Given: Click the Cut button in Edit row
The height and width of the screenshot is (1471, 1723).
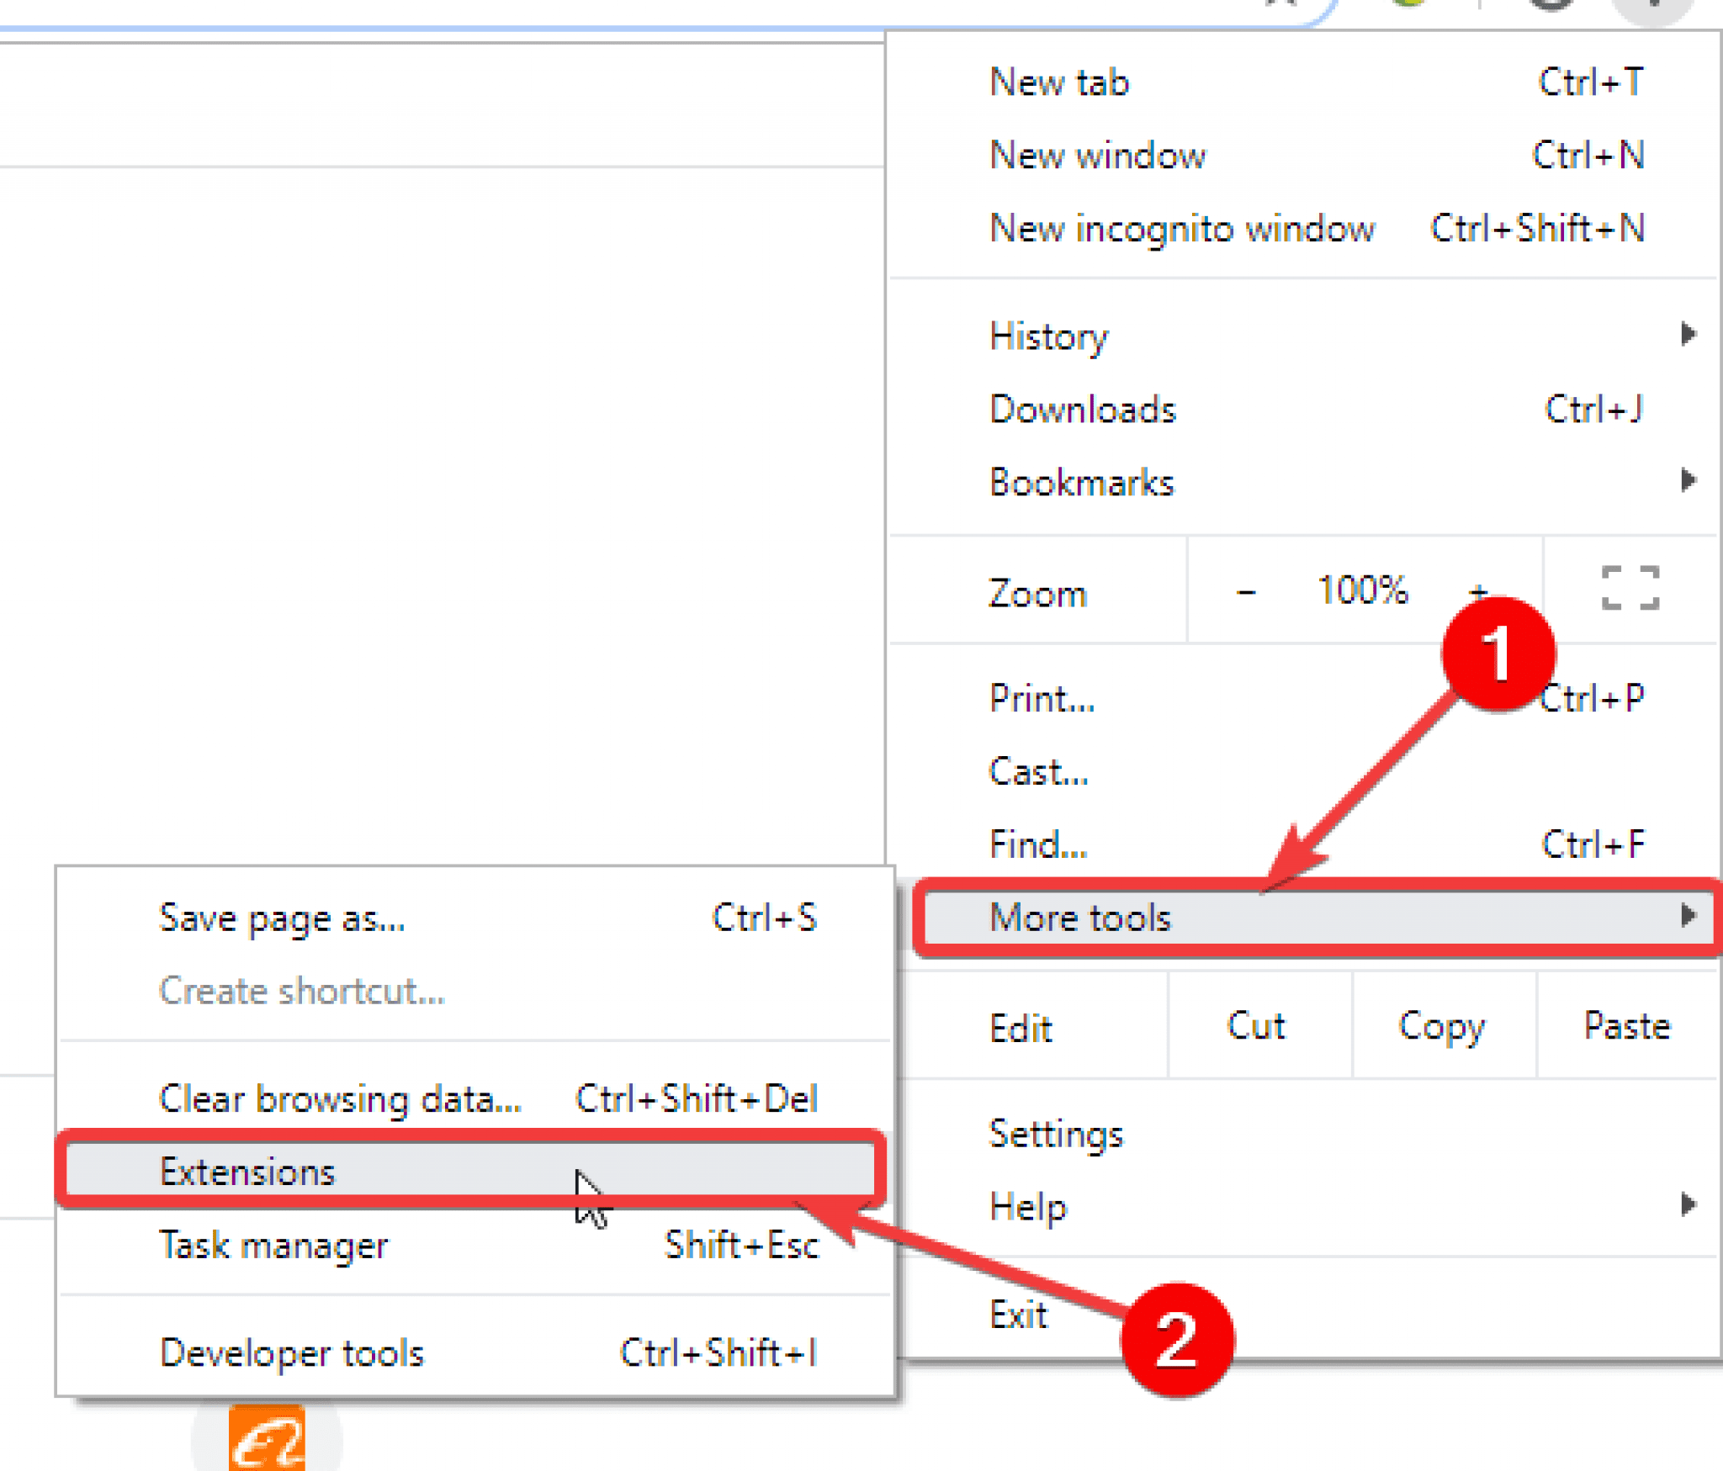Looking at the screenshot, I should point(1256,1026).
